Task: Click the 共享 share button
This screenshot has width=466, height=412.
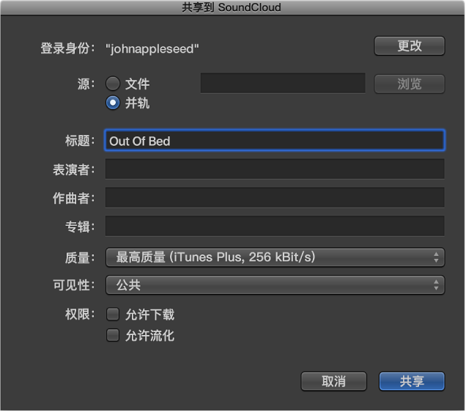Action: point(412,381)
